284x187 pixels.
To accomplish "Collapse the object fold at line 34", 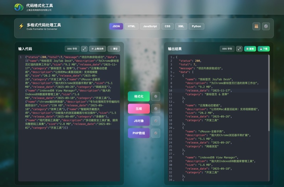I will (x=174, y=180).
